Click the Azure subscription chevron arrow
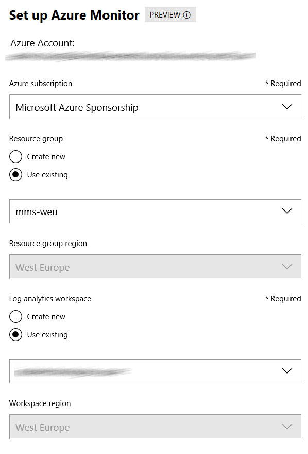The height and width of the screenshot is (454, 308). (287, 107)
